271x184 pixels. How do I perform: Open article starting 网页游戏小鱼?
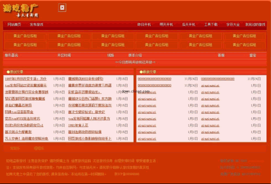(x=90, y=138)
